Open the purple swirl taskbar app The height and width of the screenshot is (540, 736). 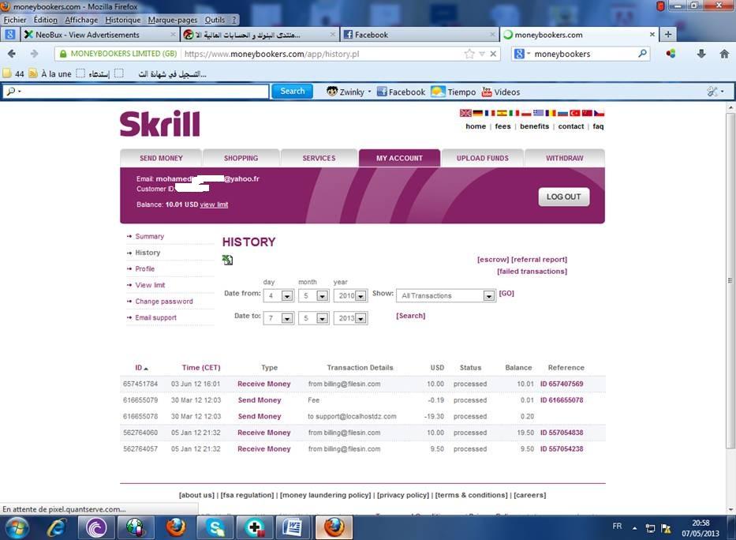[96, 528]
